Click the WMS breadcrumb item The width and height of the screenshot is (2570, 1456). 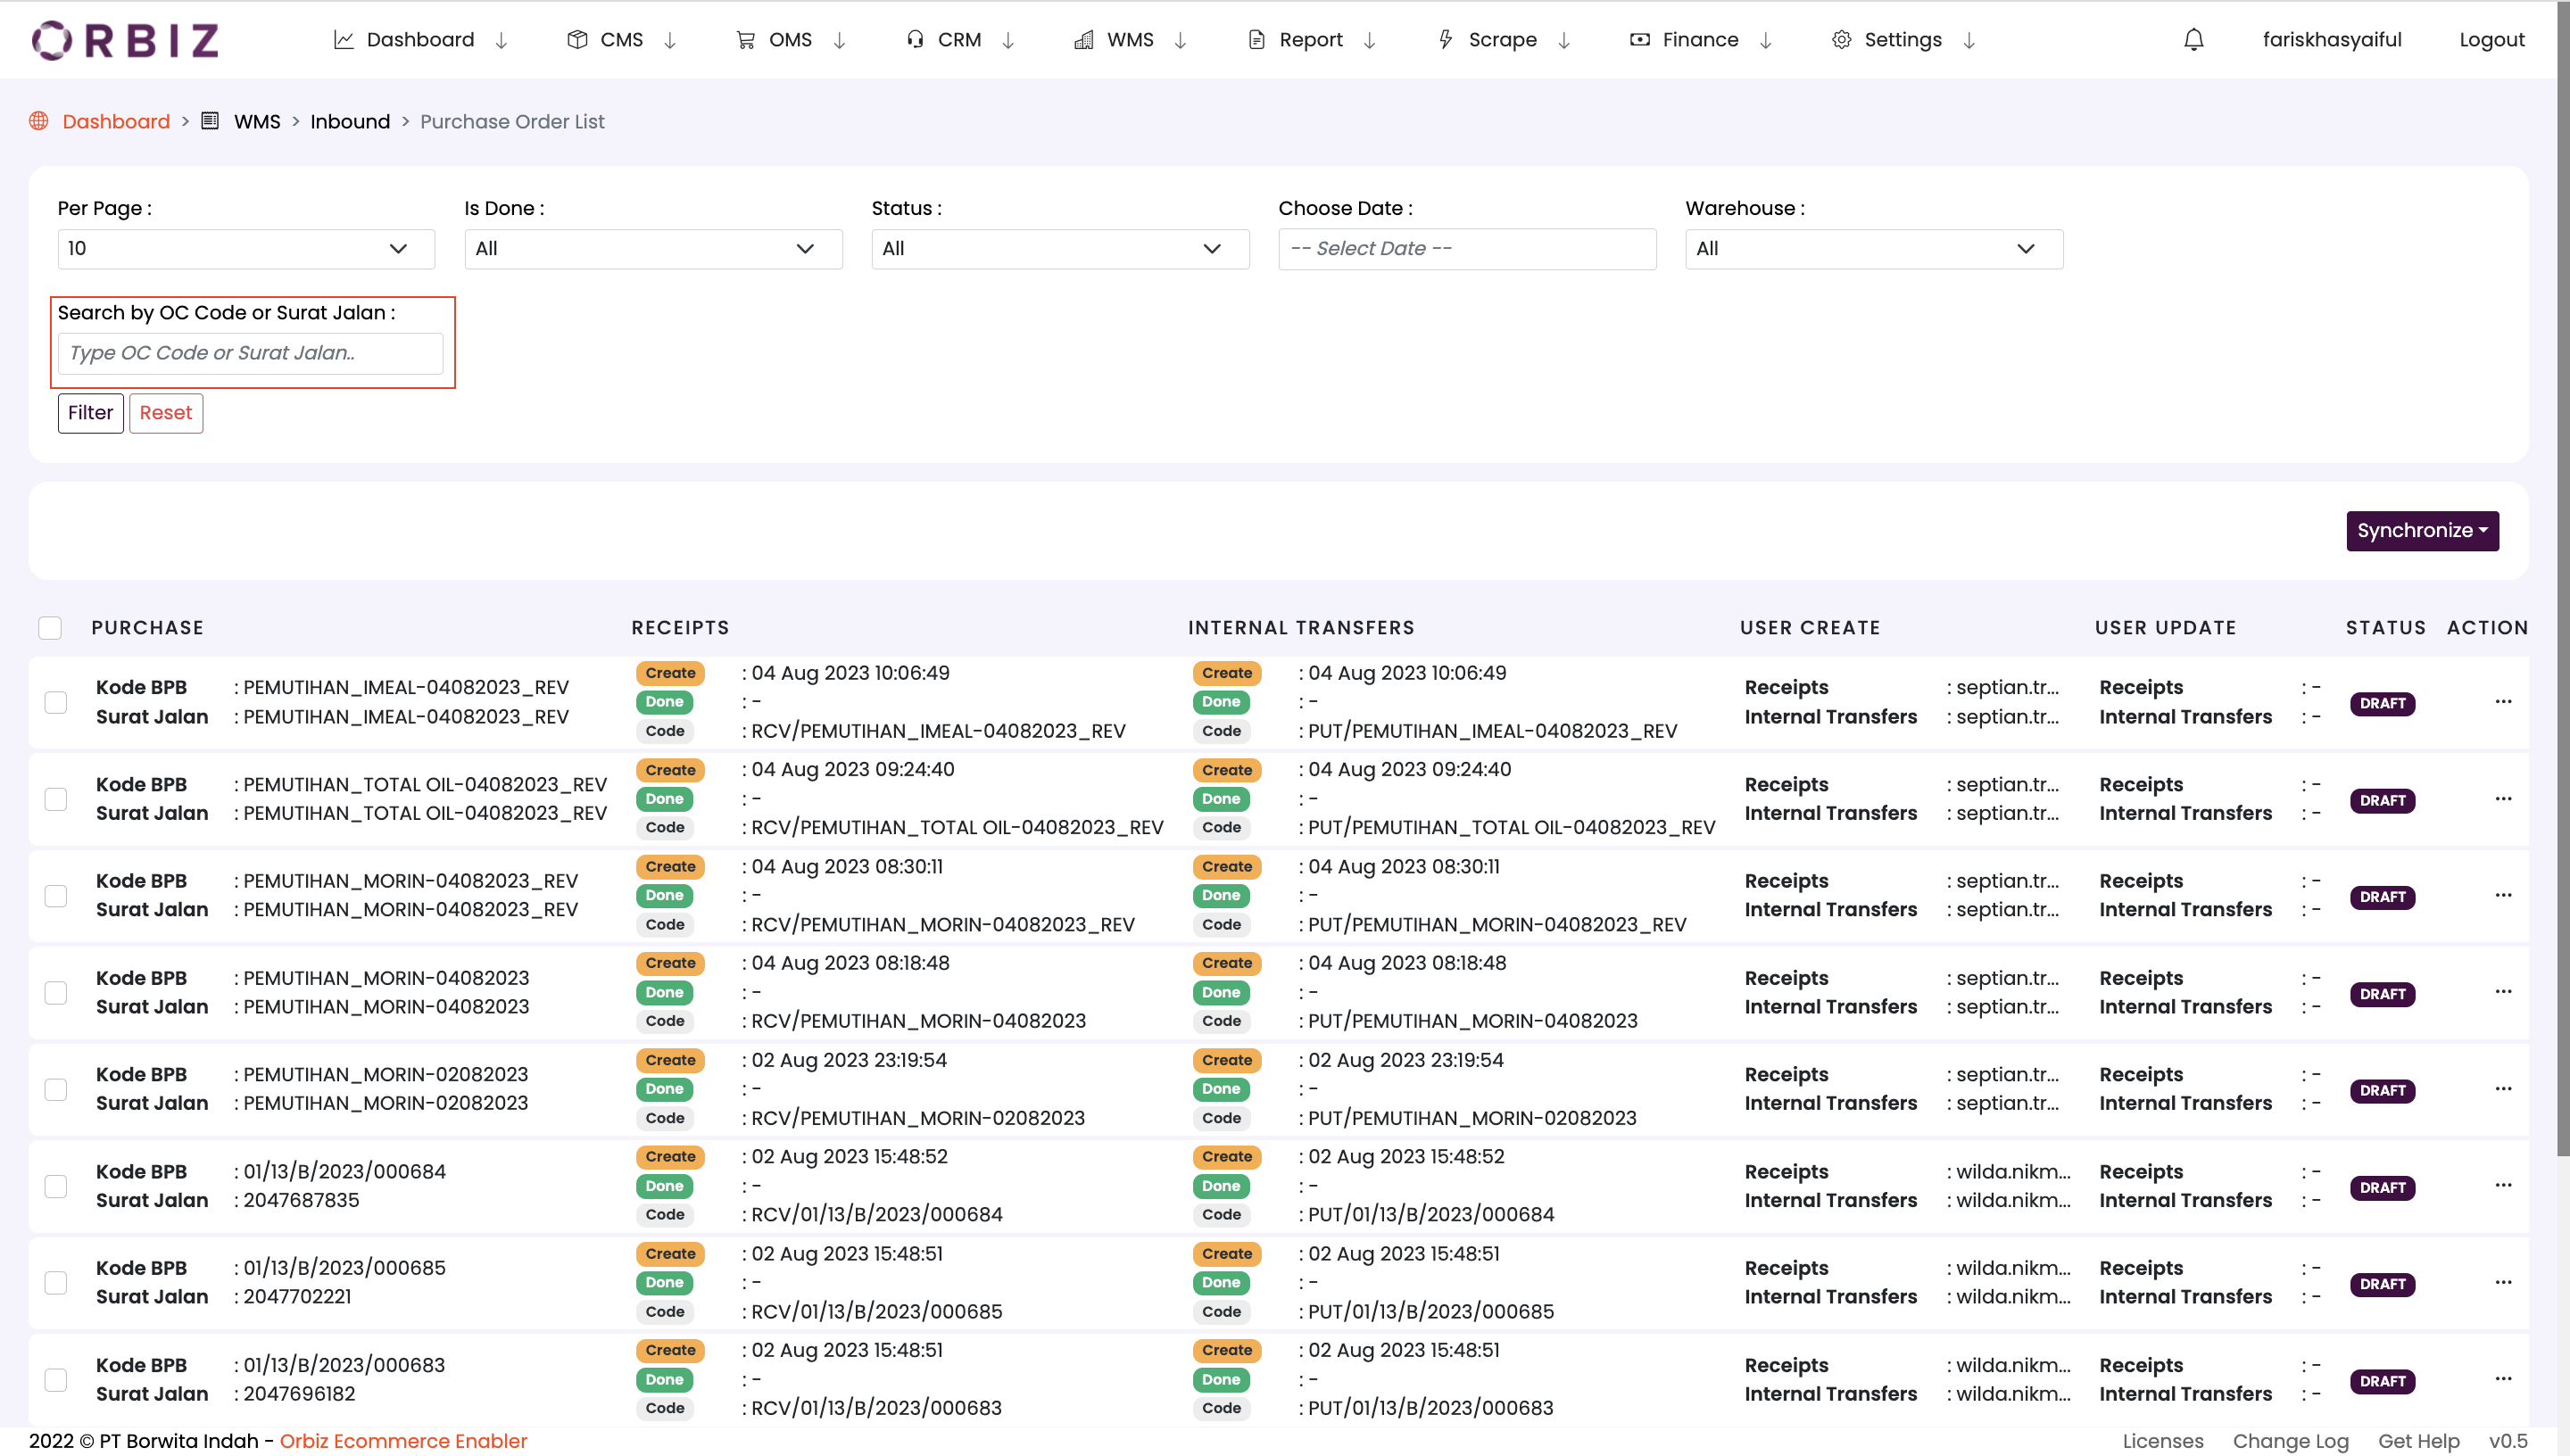pos(257,121)
